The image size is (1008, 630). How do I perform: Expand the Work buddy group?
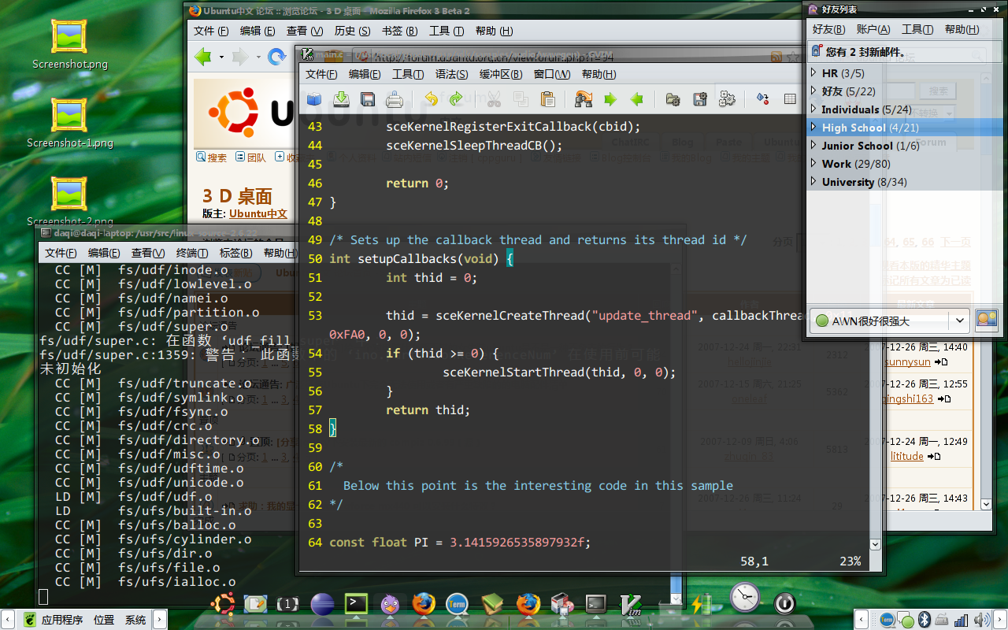[814, 164]
